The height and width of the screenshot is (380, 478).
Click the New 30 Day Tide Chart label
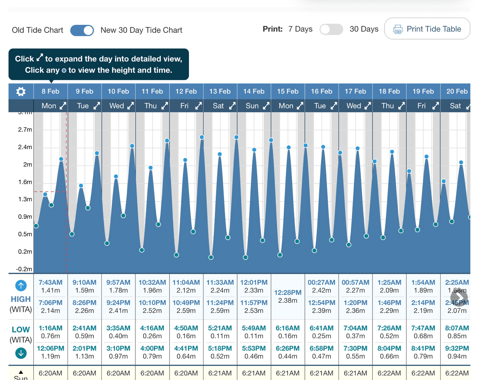[x=141, y=30]
